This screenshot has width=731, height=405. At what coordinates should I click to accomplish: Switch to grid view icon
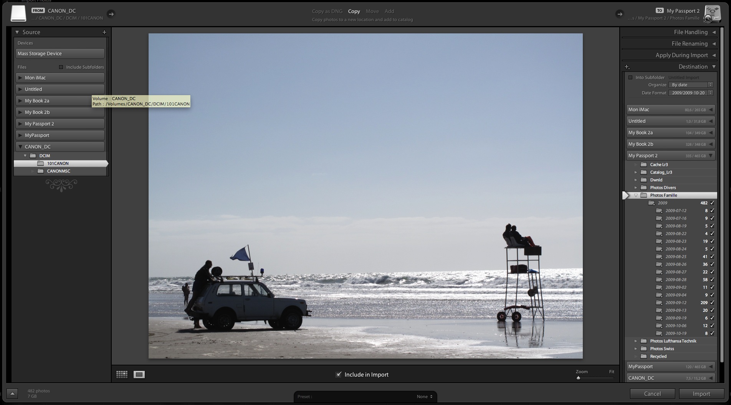[122, 374]
